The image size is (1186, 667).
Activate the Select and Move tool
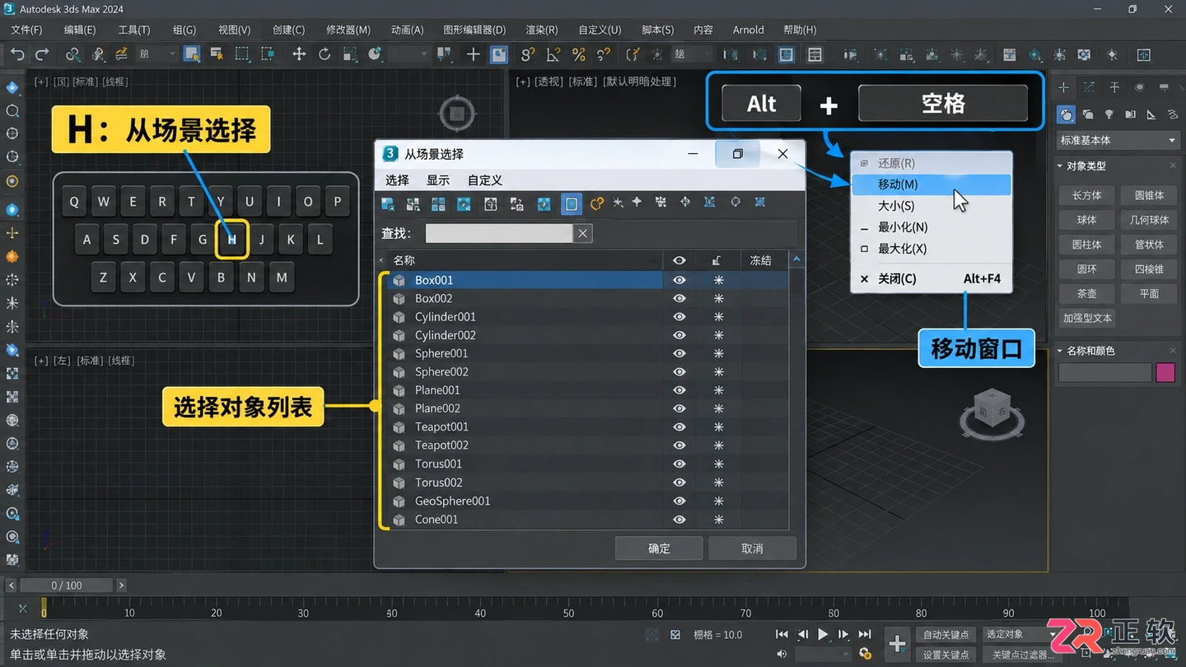[x=299, y=54]
